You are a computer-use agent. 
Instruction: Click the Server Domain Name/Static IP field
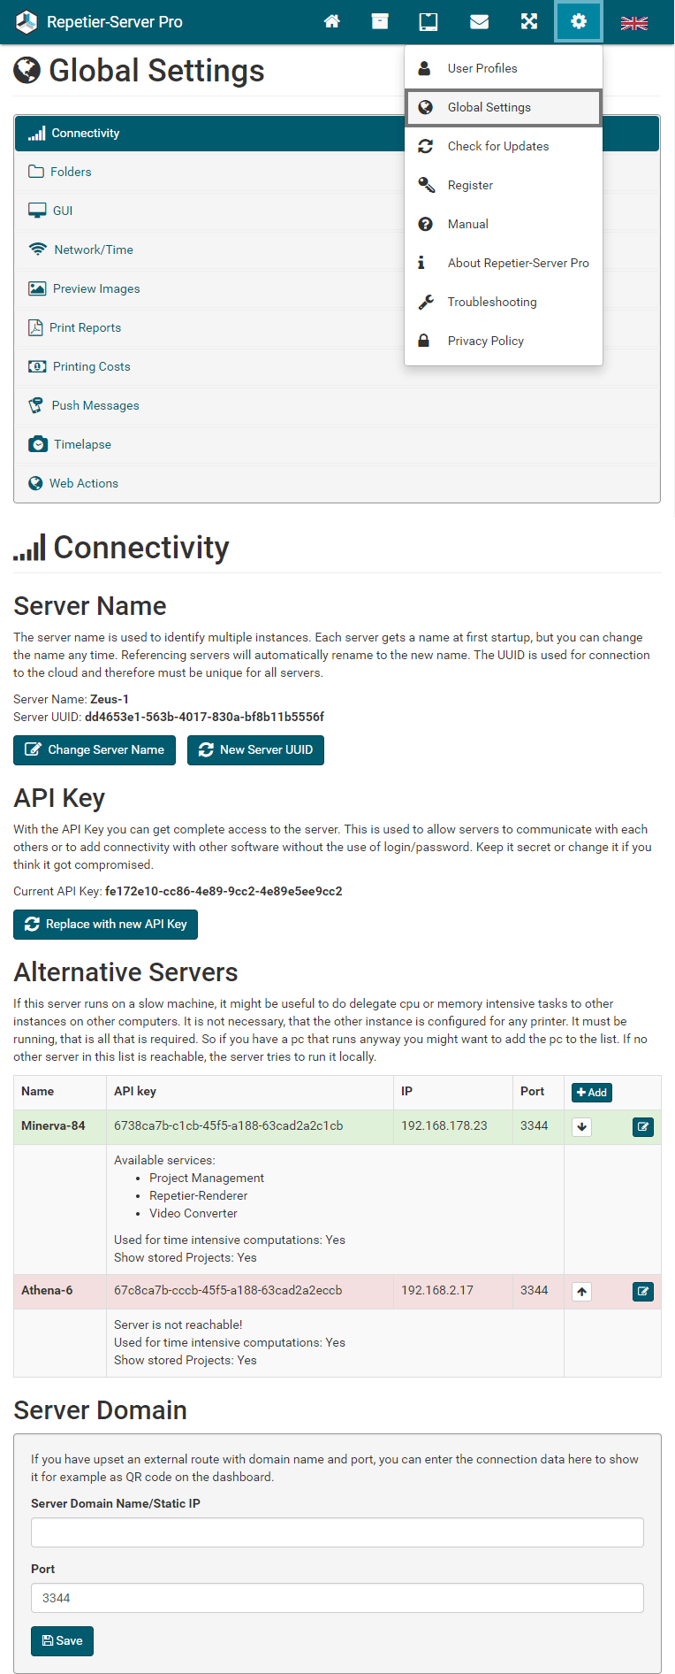tap(337, 1532)
